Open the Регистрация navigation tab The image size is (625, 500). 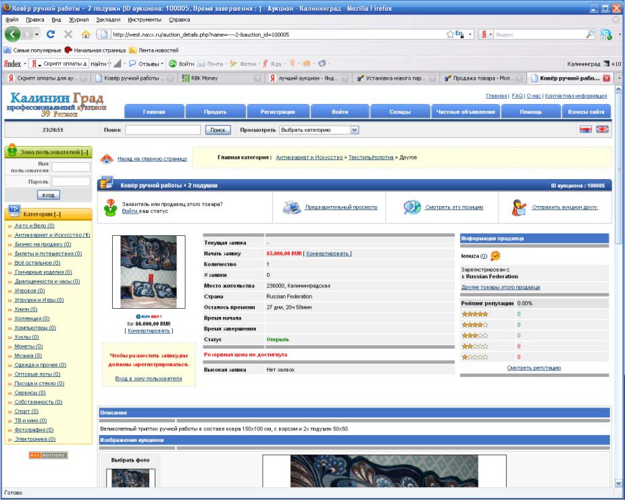click(278, 111)
